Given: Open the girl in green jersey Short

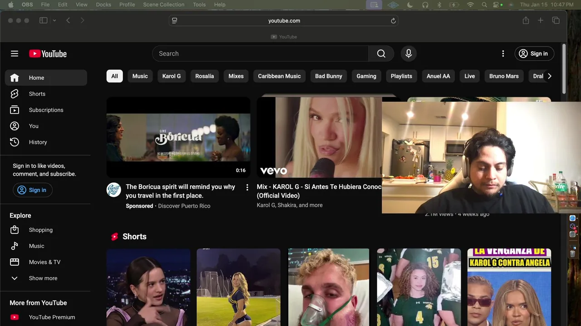Looking at the screenshot, I should [419, 287].
